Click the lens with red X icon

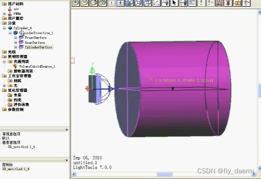228,3
